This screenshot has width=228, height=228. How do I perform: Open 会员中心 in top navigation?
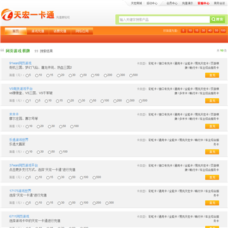pyautogui.click(x=172, y=3)
